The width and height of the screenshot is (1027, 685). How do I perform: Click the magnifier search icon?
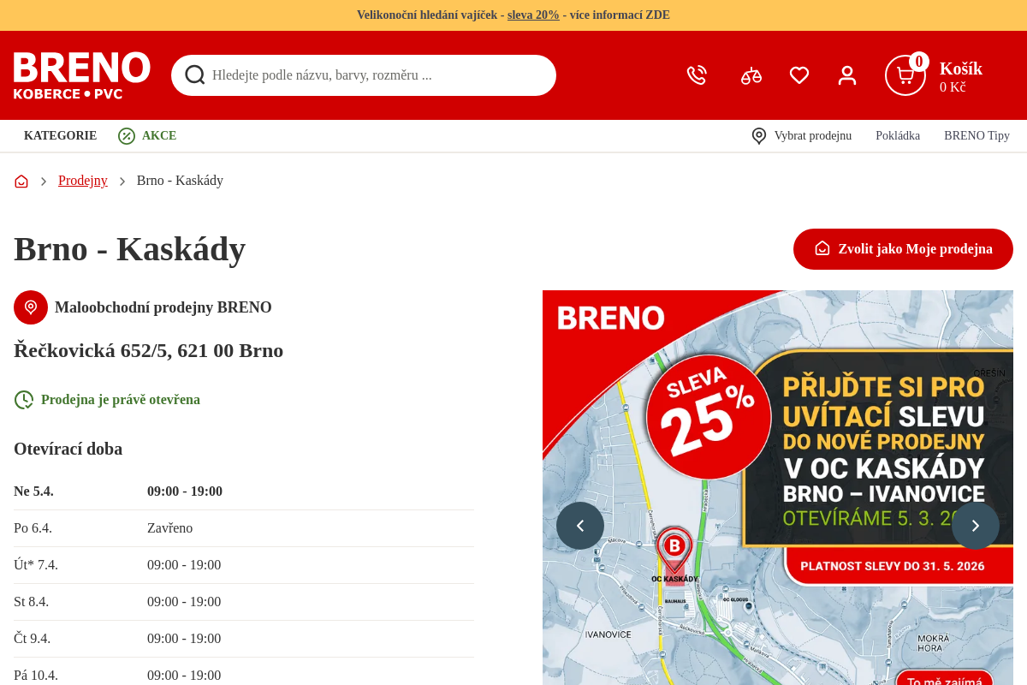[195, 74]
